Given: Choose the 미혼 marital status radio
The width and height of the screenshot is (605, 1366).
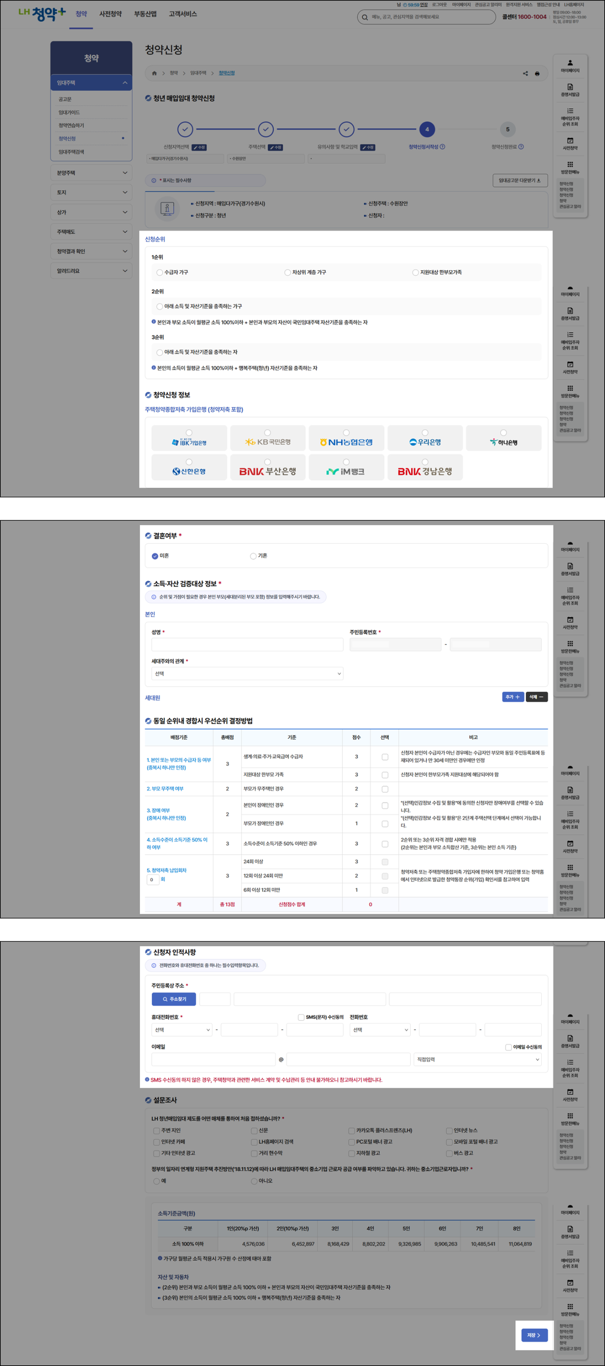Looking at the screenshot, I should 155,556.
